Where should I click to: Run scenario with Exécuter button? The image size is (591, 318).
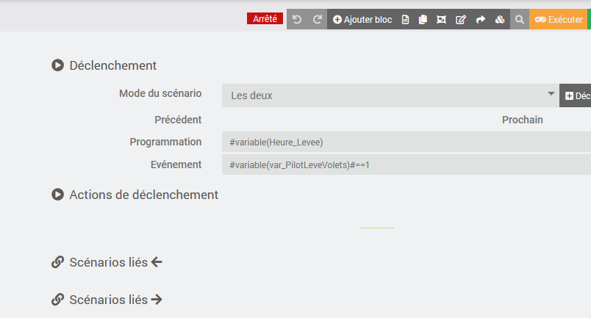point(558,19)
